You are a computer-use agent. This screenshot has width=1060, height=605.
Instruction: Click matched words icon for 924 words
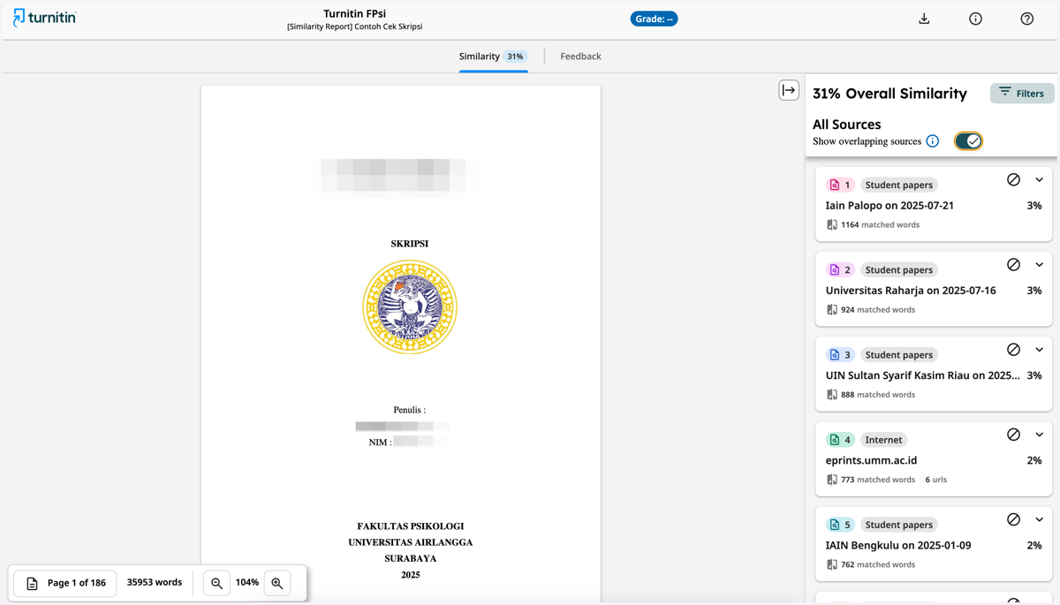click(x=831, y=309)
